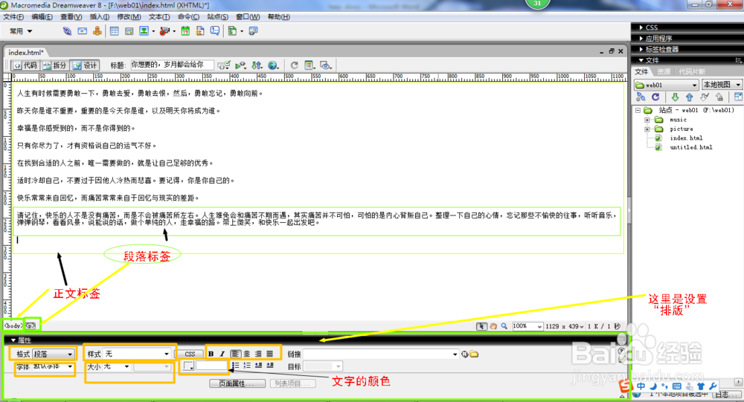
Task: Connect to the remote host
Action: pos(641,97)
